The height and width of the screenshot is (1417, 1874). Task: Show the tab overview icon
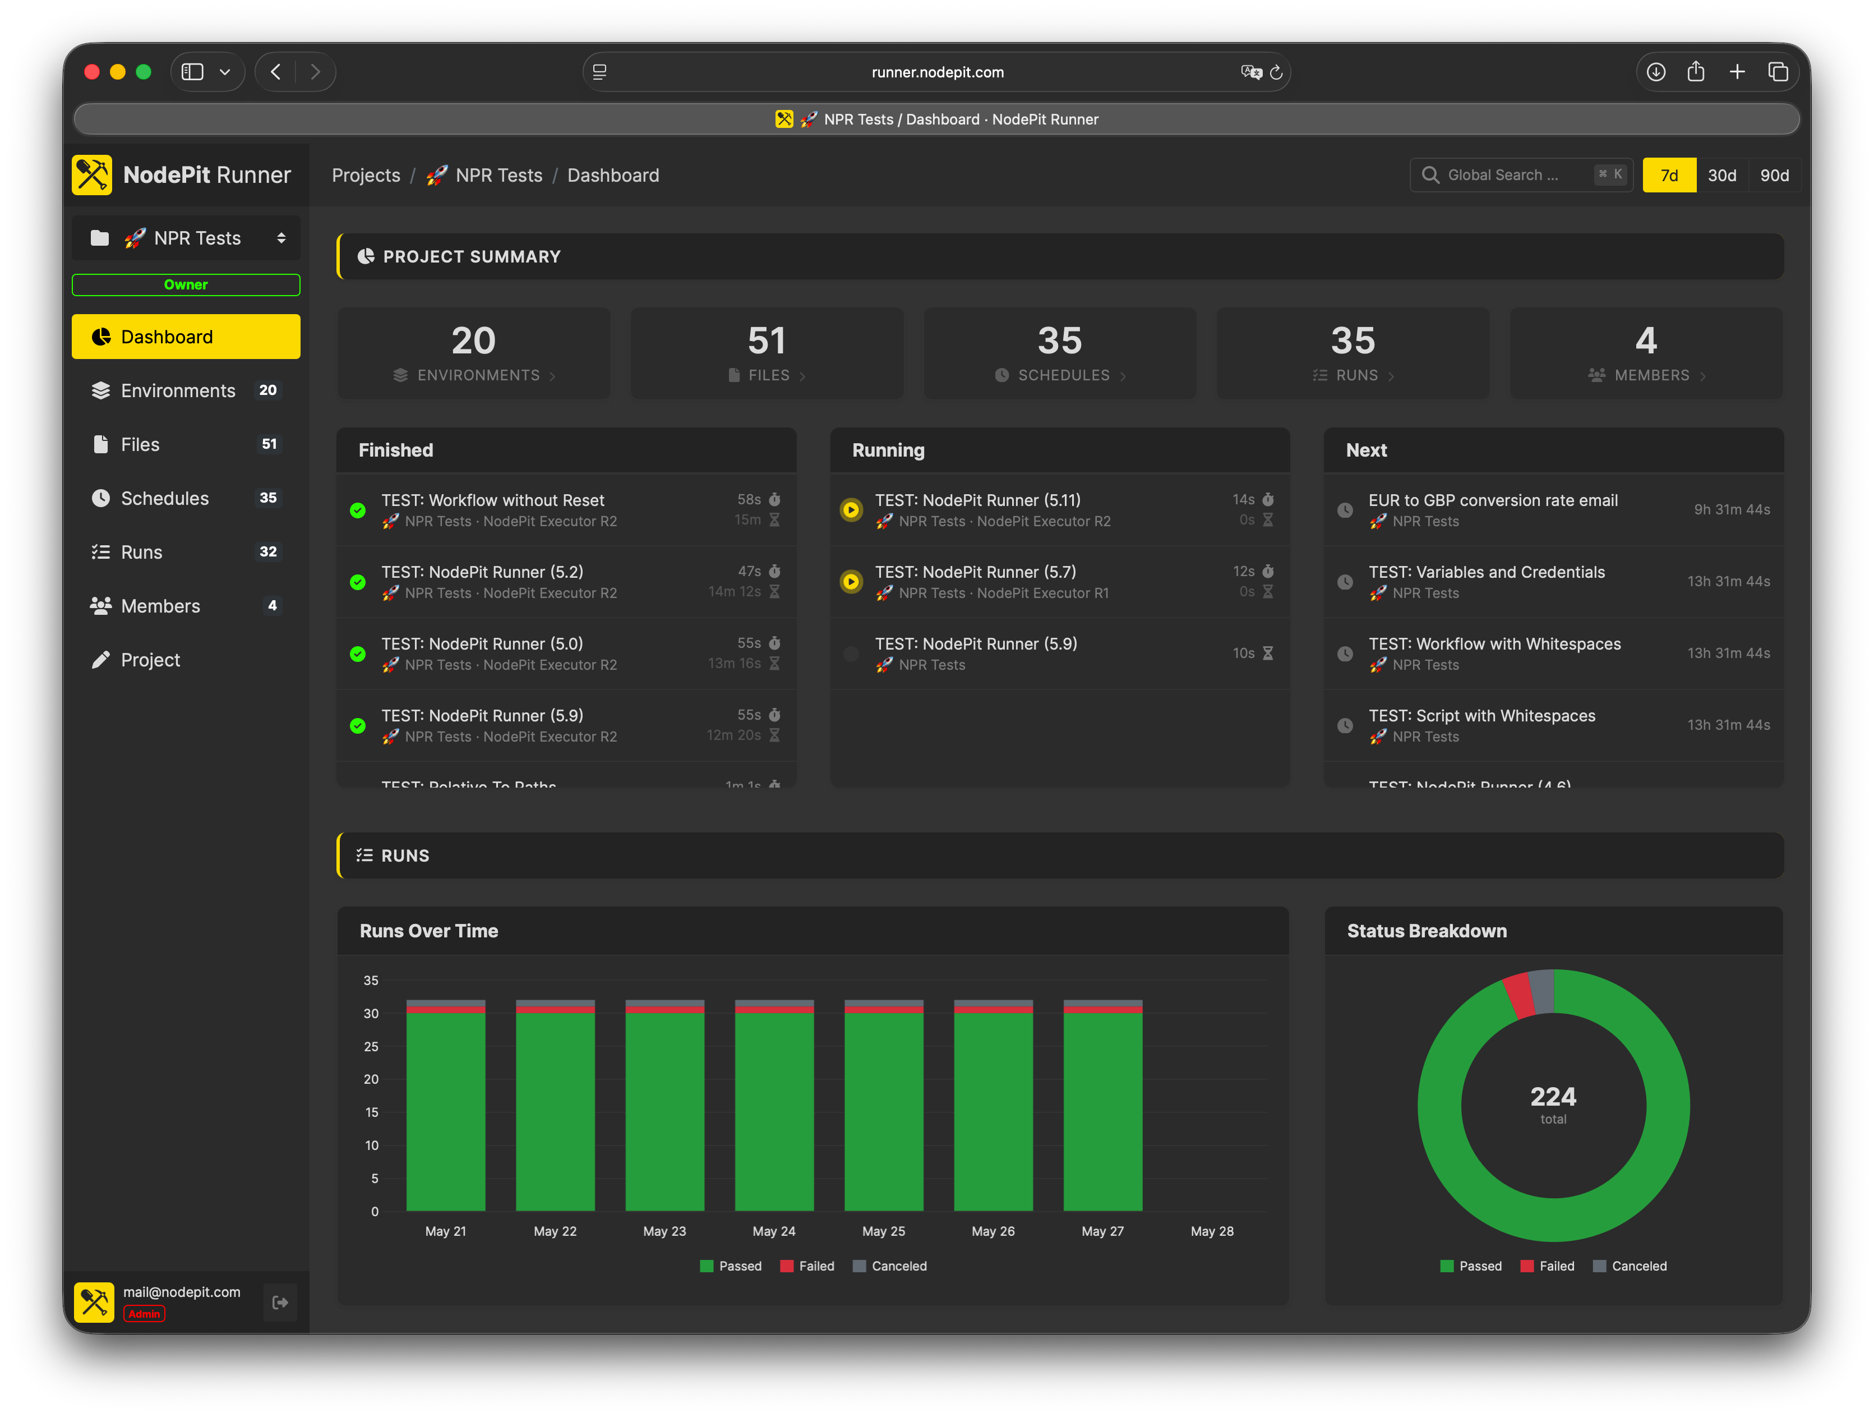point(1778,72)
